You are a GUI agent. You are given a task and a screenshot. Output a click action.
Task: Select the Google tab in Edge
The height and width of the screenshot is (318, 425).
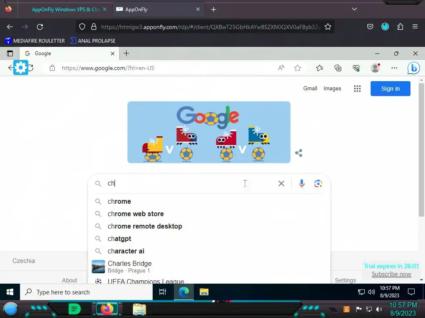(69, 53)
